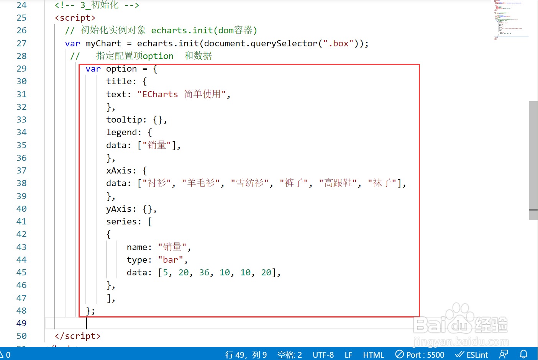Click the opening <script> tag

coord(75,18)
